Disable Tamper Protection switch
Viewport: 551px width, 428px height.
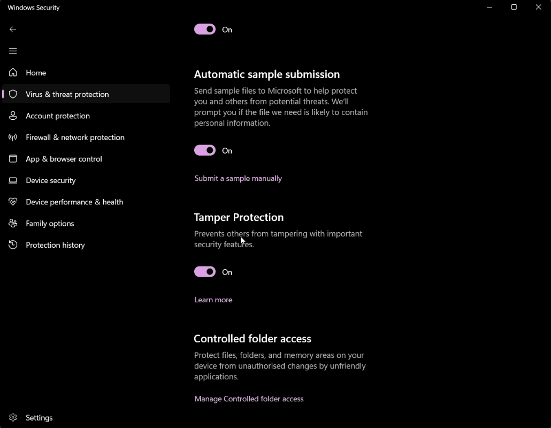point(204,272)
